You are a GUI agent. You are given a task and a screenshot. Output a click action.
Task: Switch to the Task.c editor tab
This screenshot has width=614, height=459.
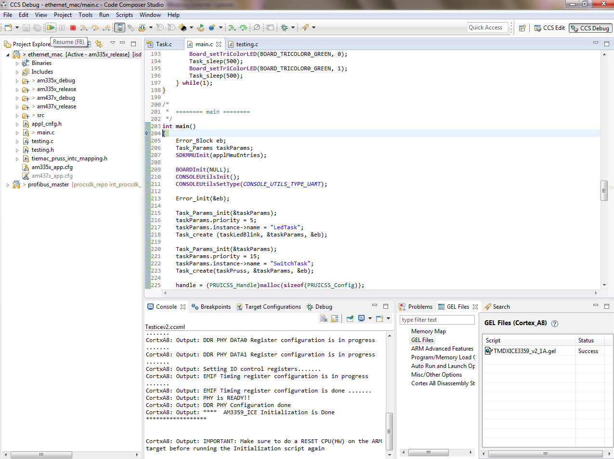(164, 44)
